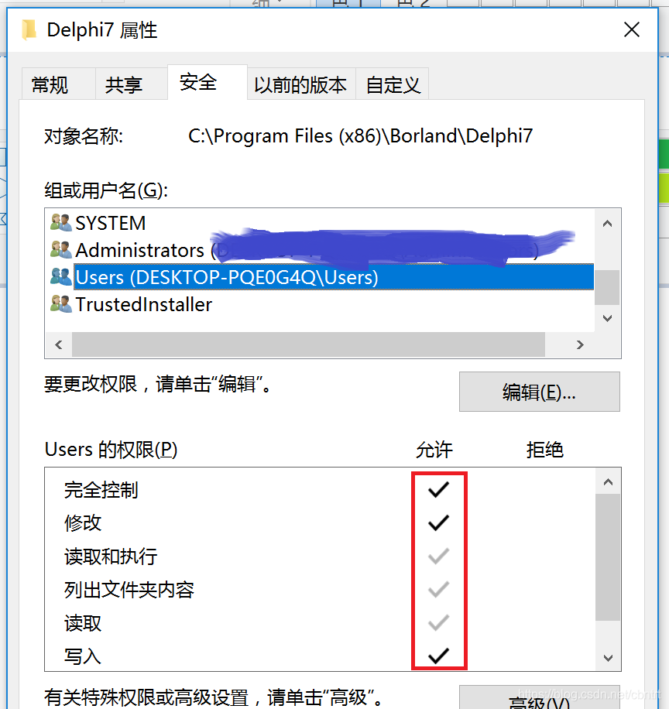Click the allow checkmark for 写入
669x709 pixels.
[x=438, y=656]
